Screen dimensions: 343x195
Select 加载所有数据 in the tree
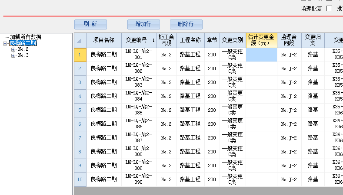point(25,37)
